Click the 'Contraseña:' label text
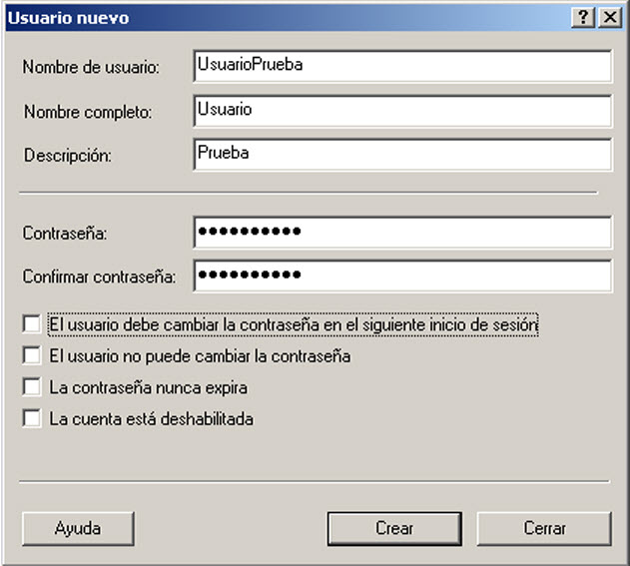Screen dimensions: 630x566 [x=64, y=234]
